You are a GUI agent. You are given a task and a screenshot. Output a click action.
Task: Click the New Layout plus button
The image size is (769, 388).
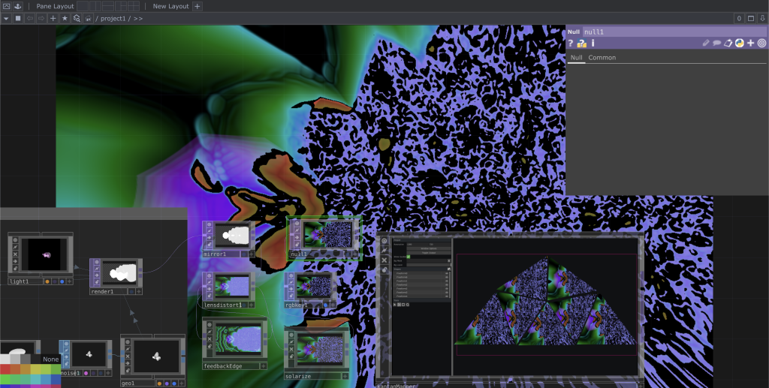(x=198, y=6)
